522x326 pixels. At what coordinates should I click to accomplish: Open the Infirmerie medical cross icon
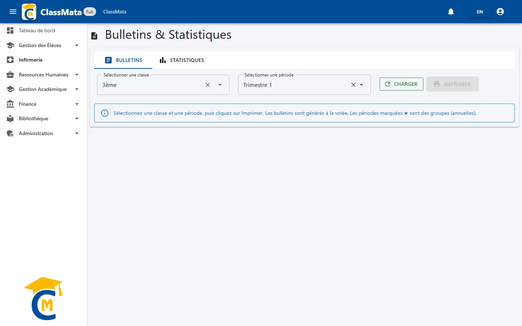click(10, 60)
